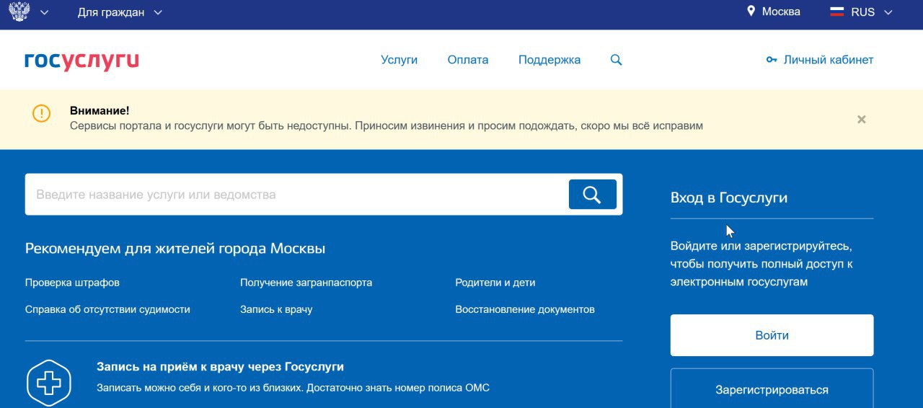Open the Личный кабинет link
Image resolution: width=923 pixels, height=408 pixels.
pos(829,60)
